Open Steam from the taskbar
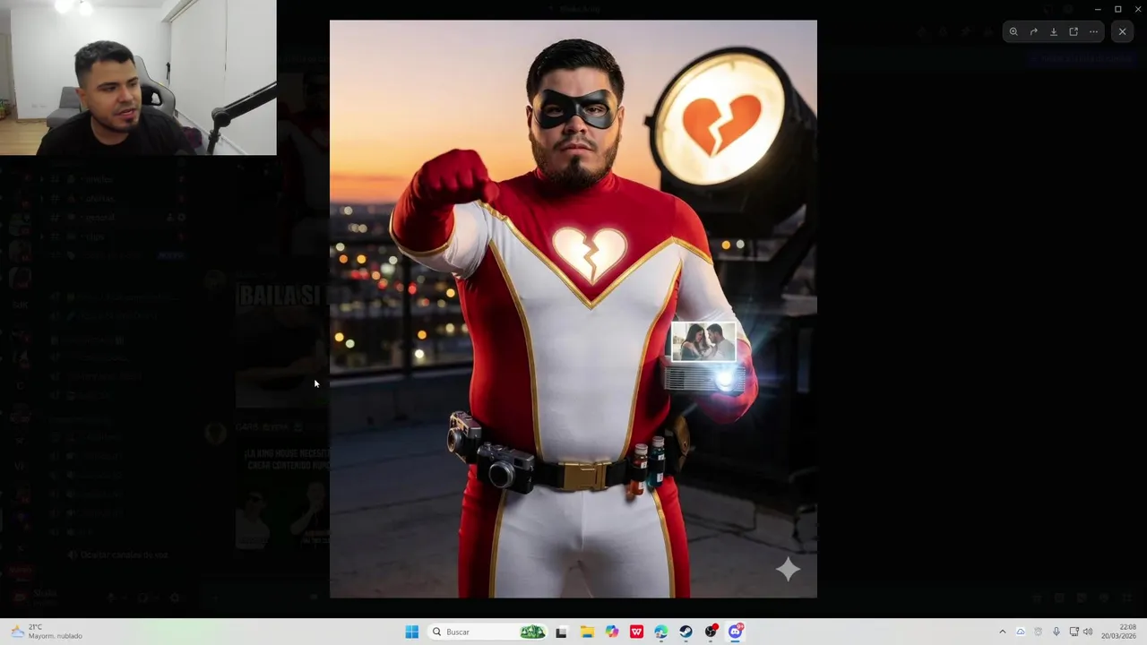Image resolution: width=1147 pixels, height=645 pixels. 686,632
